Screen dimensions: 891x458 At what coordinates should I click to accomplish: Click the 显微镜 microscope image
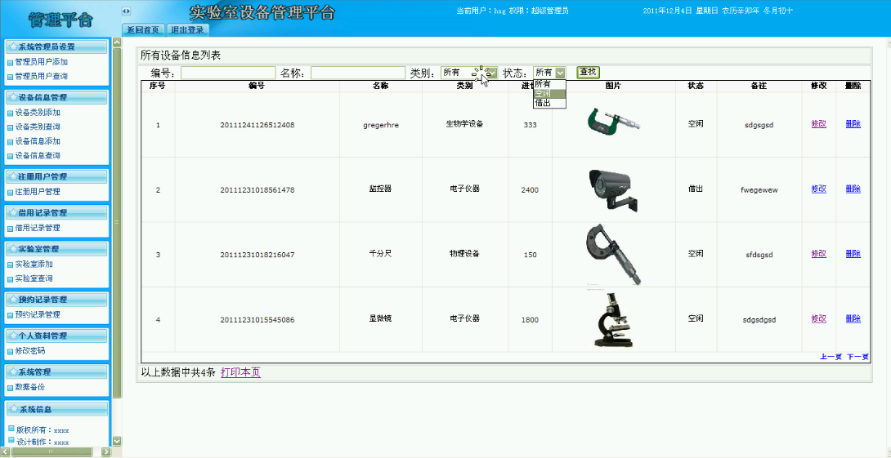(x=613, y=319)
